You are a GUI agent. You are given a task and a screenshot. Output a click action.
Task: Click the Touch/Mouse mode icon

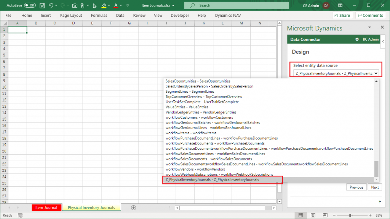pyautogui.click(x=83, y=5)
